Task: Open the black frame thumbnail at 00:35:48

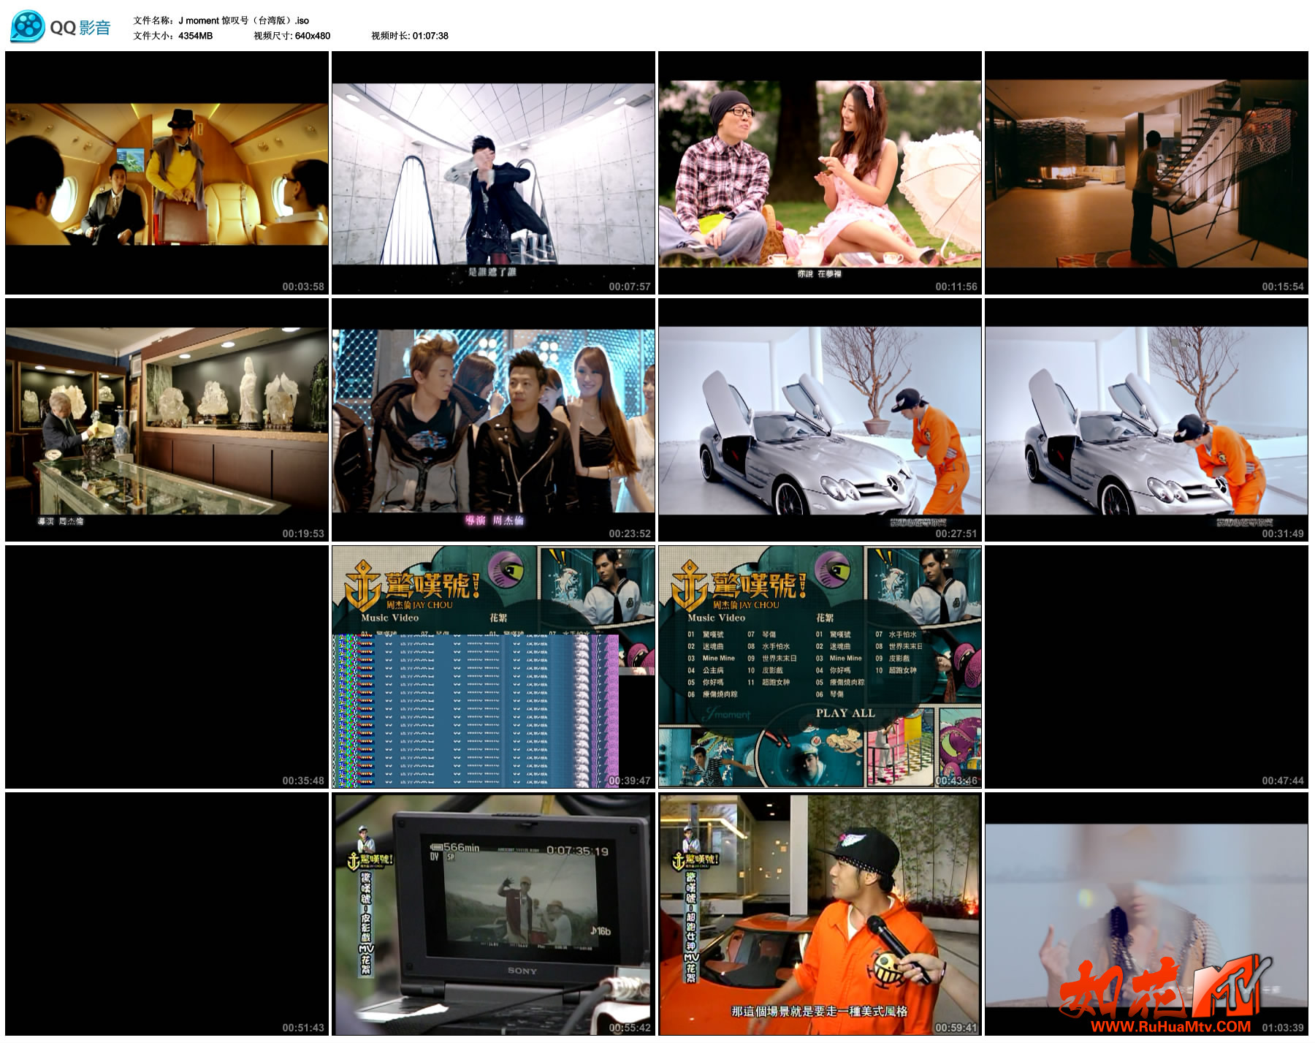Action: pyautogui.click(x=167, y=667)
